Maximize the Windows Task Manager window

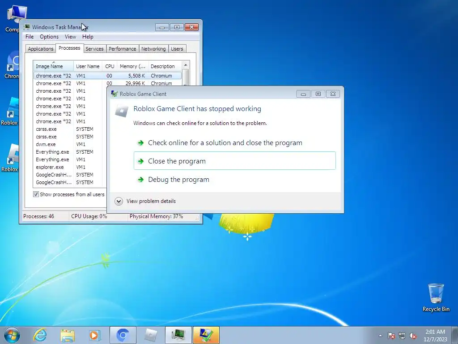coord(177,27)
